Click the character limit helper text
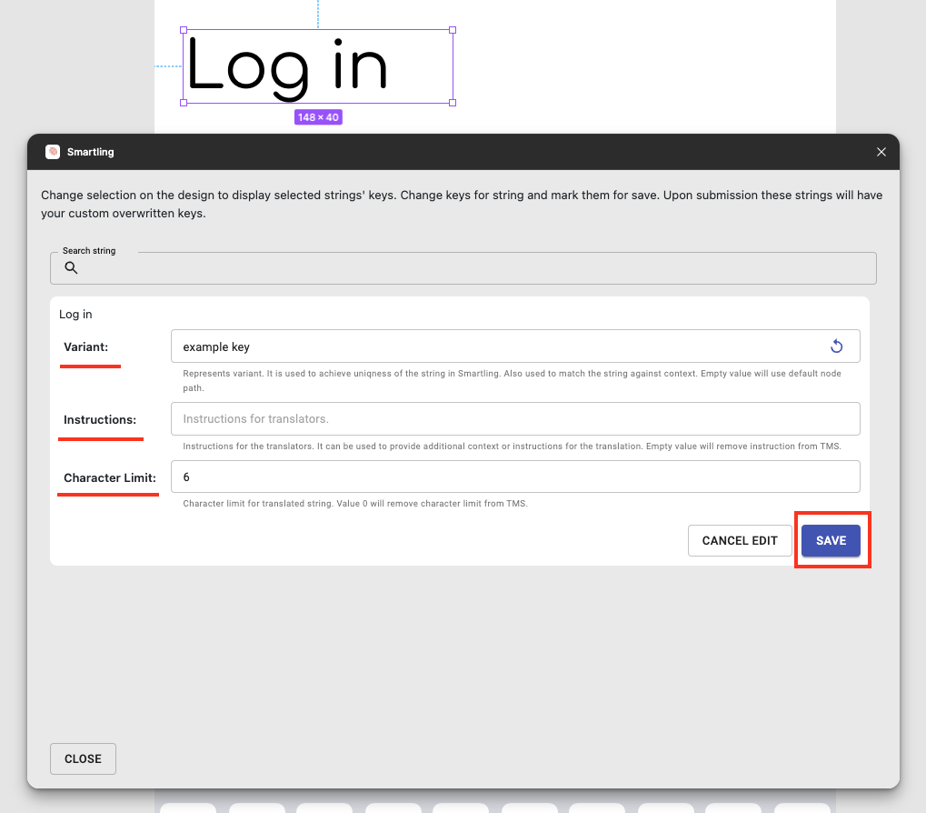Screen dimensions: 926x813 (x=355, y=504)
